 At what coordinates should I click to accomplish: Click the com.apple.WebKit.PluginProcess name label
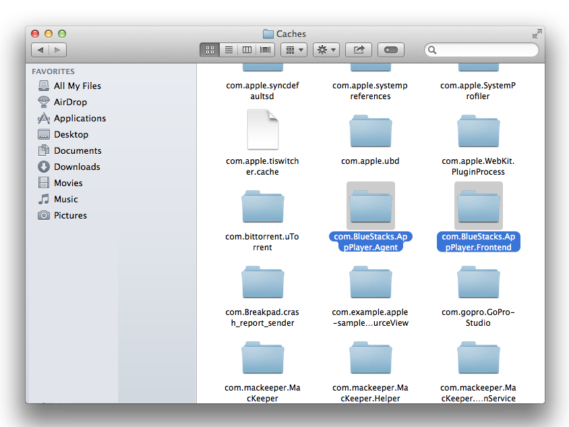478,167
